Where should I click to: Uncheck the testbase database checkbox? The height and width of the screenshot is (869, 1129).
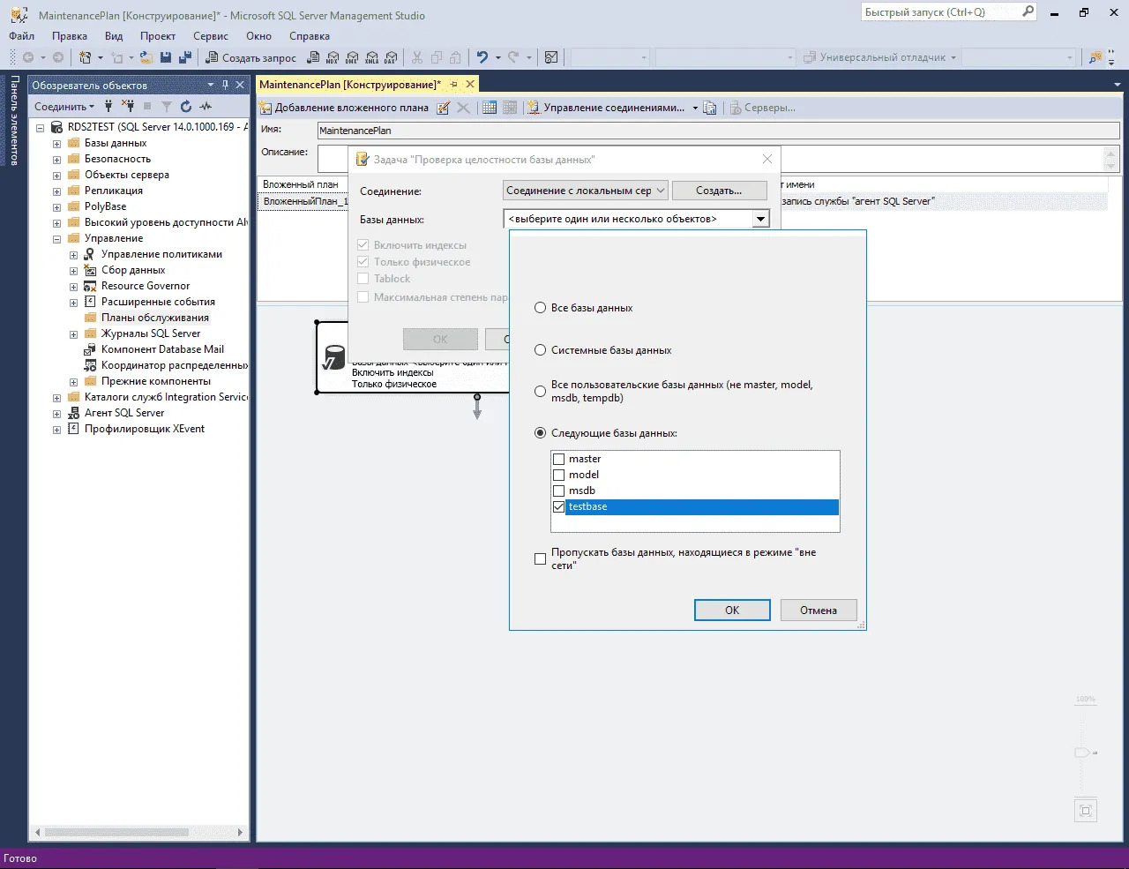(x=558, y=506)
